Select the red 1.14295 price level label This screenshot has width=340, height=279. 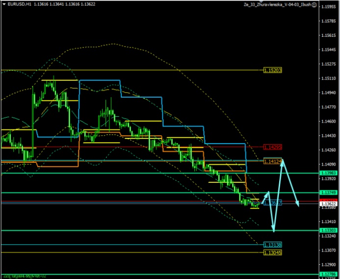tap(273, 147)
